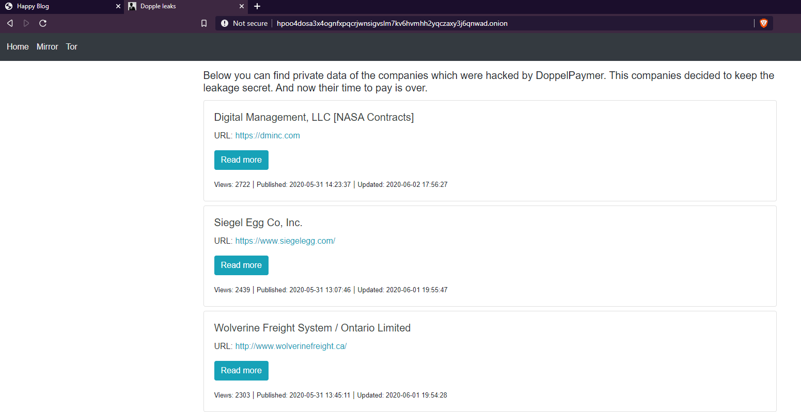Click the Happy Blog tab globe favicon
801x412 pixels.
tap(9, 6)
